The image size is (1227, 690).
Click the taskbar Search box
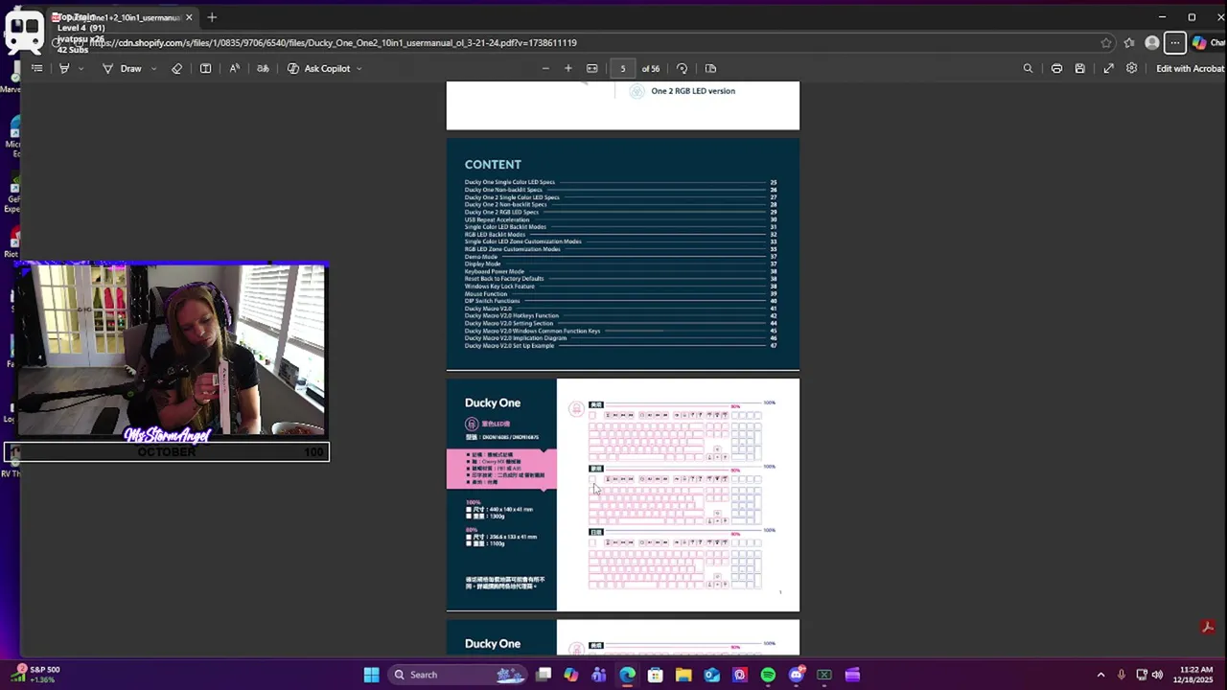457,675
